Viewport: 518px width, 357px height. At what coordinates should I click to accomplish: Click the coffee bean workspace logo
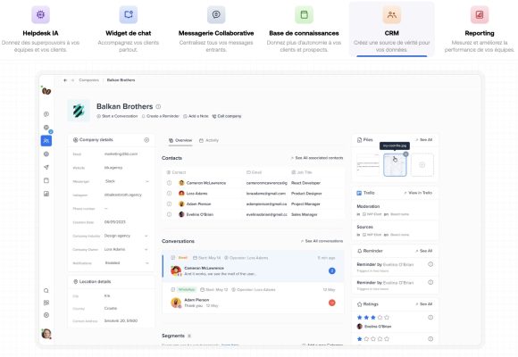click(x=46, y=91)
